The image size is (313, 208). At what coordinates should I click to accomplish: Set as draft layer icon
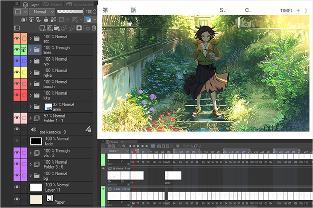point(39,19)
